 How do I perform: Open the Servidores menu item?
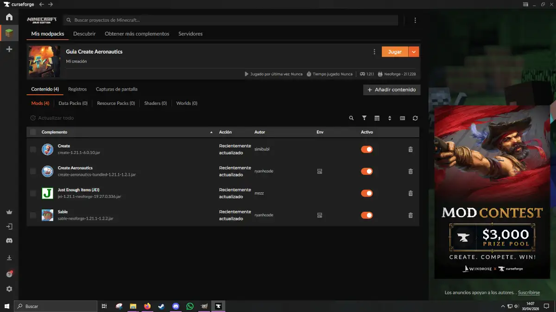[190, 33]
